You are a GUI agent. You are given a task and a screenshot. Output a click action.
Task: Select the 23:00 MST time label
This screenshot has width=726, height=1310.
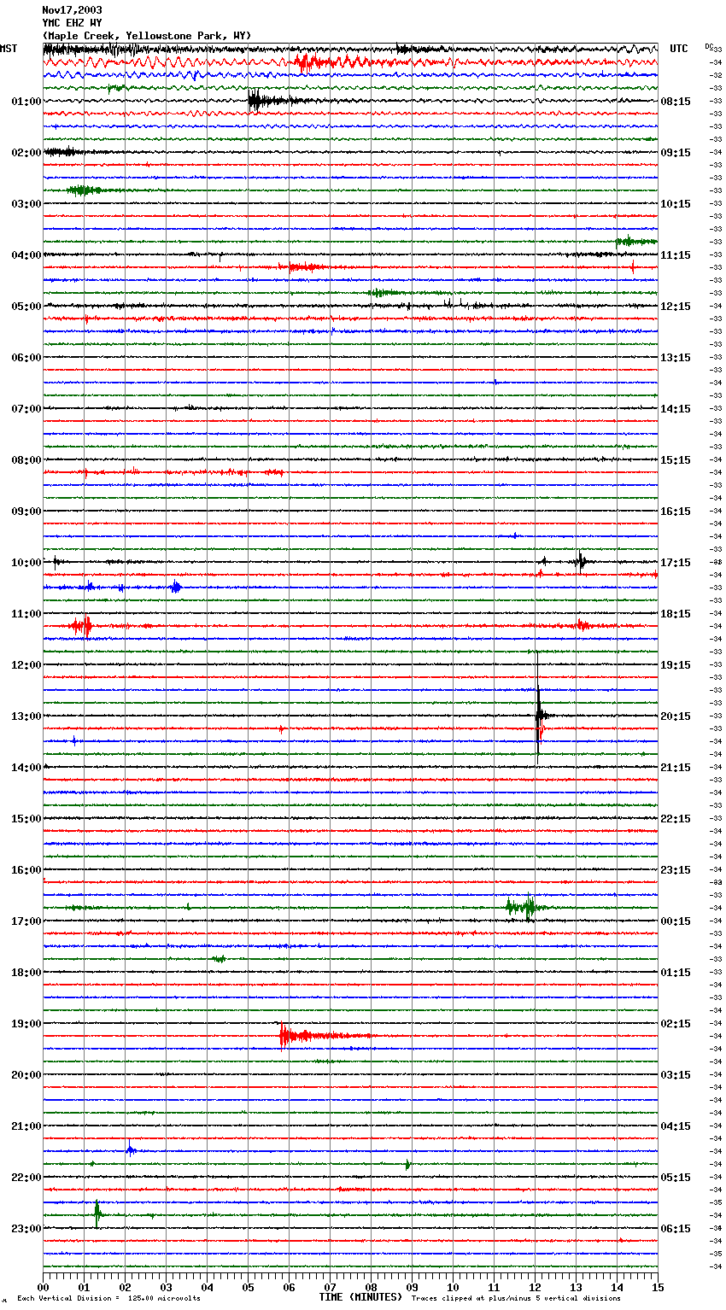point(26,1229)
